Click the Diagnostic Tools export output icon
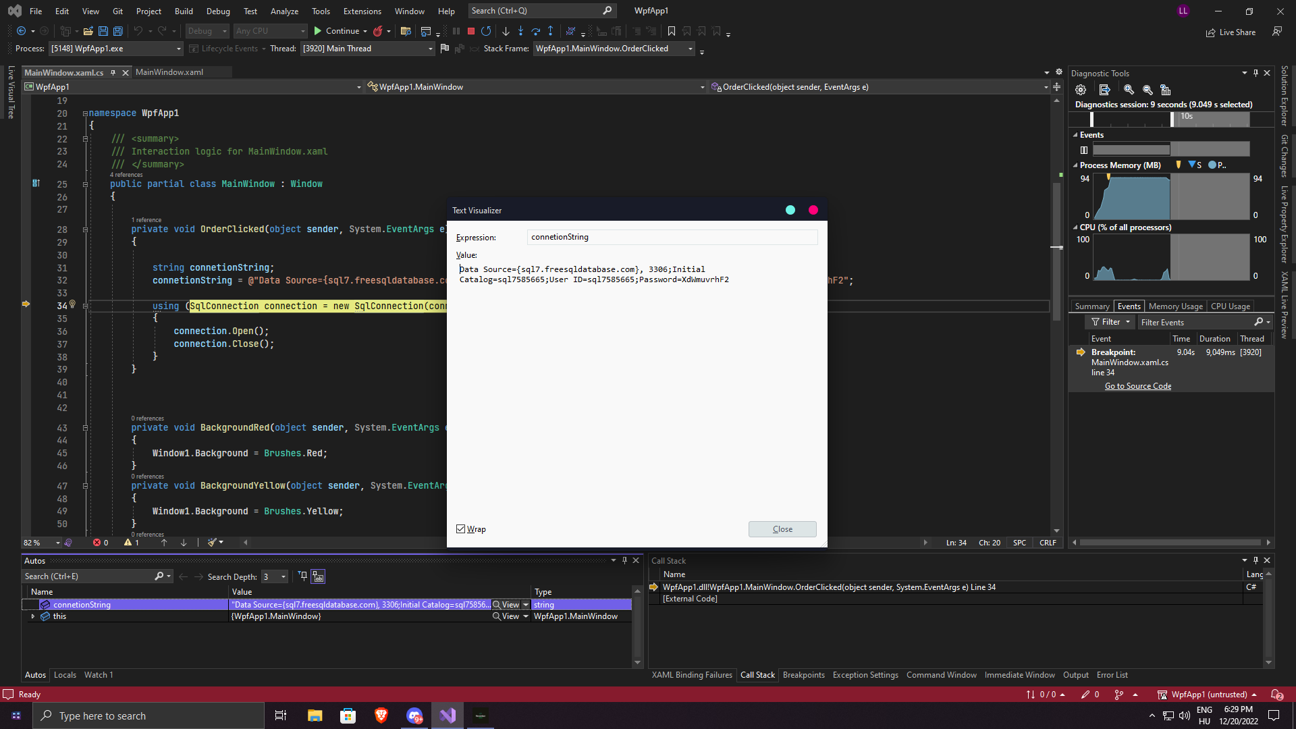1296x729 pixels. (x=1104, y=90)
